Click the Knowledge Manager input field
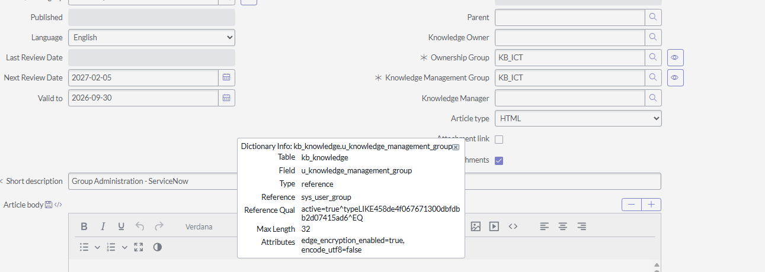Viewport: 765px width, 272px height. 570,98
